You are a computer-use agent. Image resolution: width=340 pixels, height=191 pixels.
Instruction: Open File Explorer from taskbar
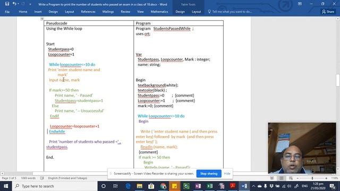click(x=139, y=186)
